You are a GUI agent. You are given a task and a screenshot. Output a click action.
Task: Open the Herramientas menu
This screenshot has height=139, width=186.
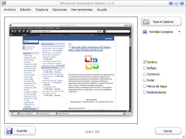pyautogui.click(x=82, y=10)
